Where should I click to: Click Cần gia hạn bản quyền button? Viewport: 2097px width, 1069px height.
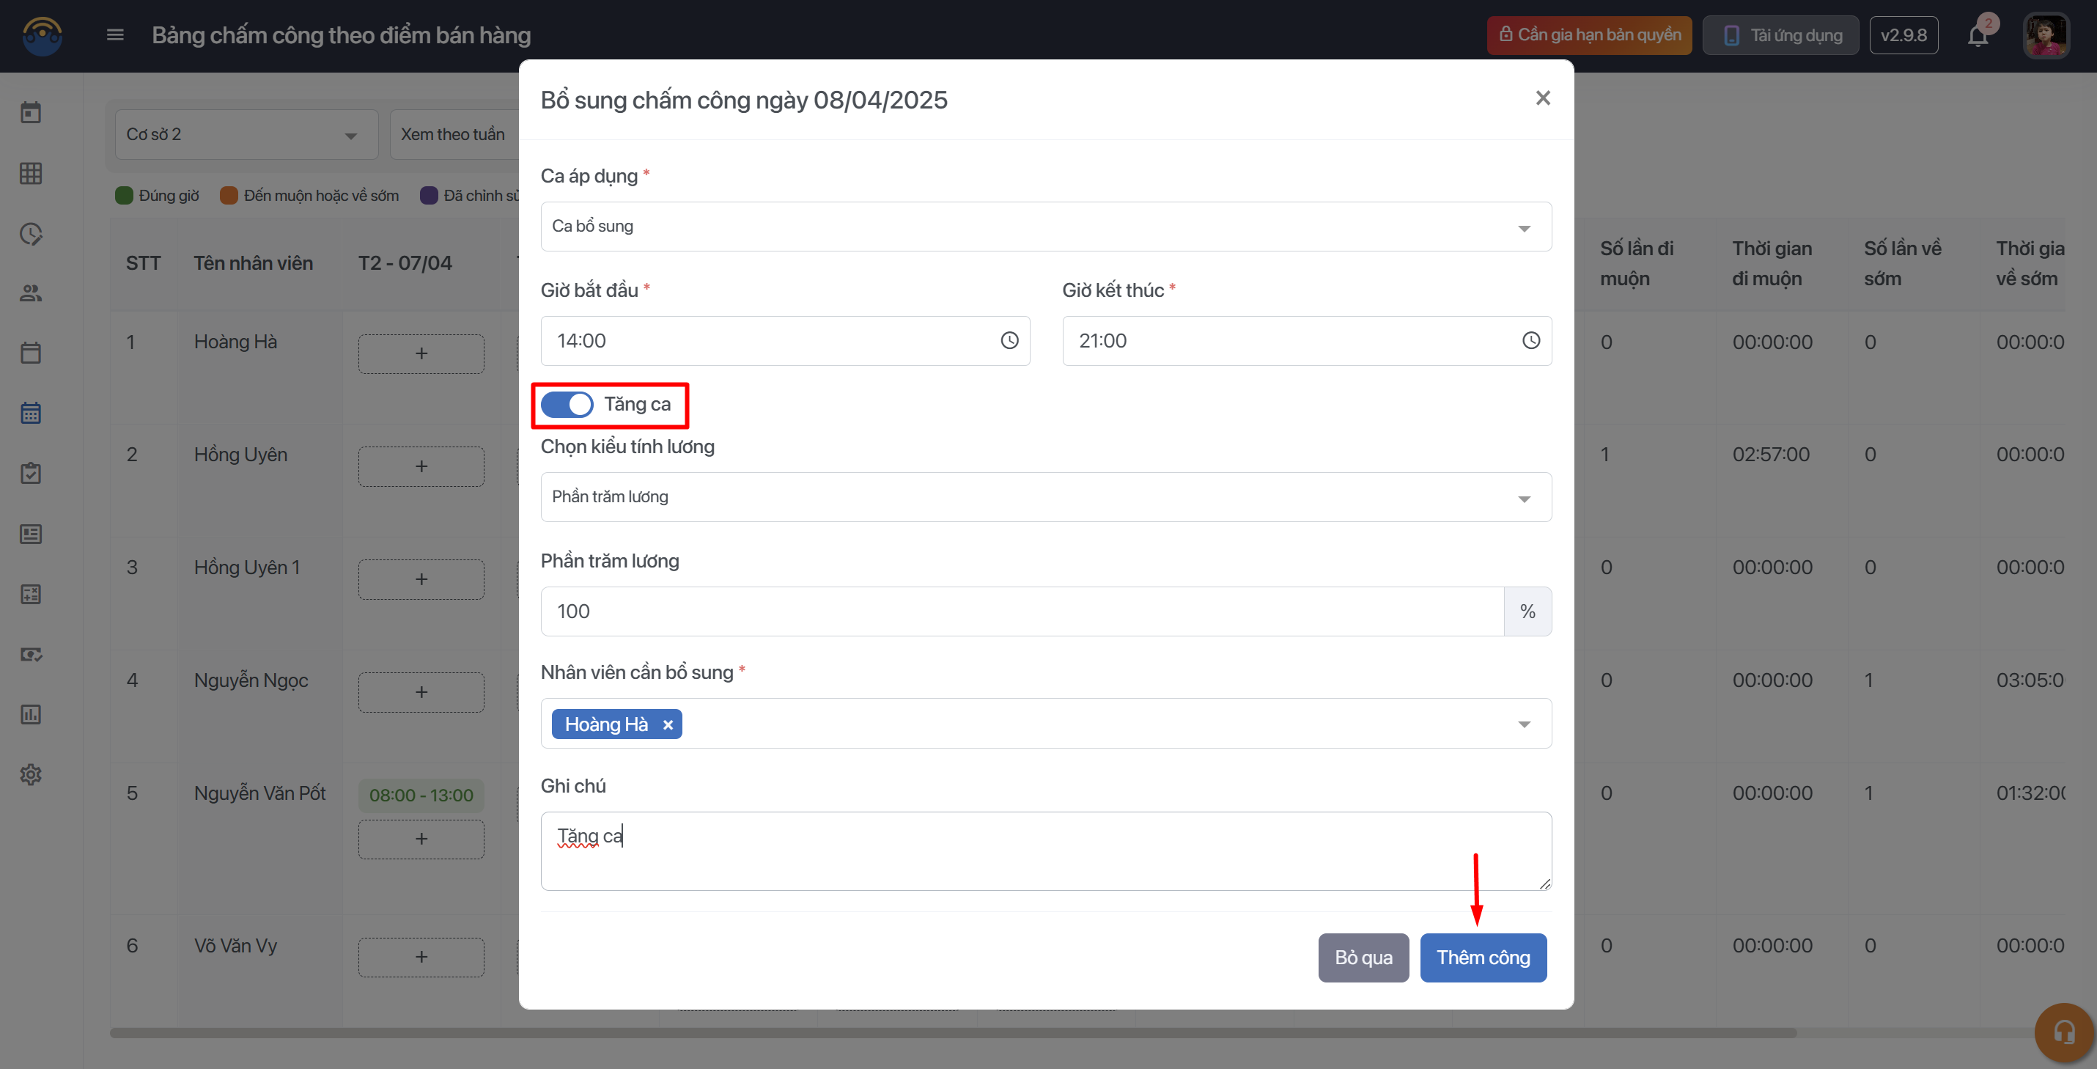(1588, 35)
